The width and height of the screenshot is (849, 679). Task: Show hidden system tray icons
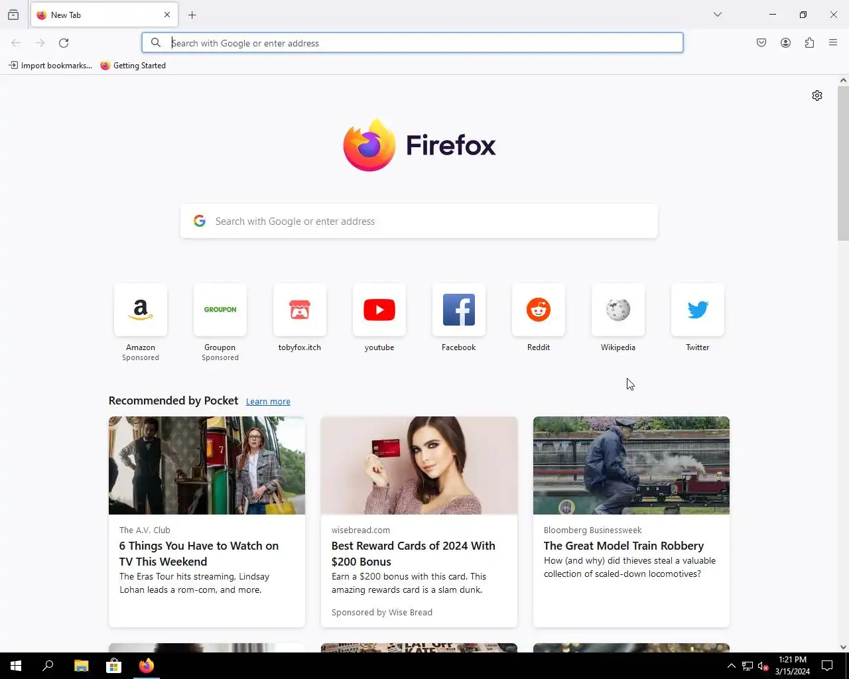(732, 666)
